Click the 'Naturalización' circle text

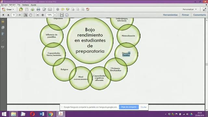(x=128, y=36)
